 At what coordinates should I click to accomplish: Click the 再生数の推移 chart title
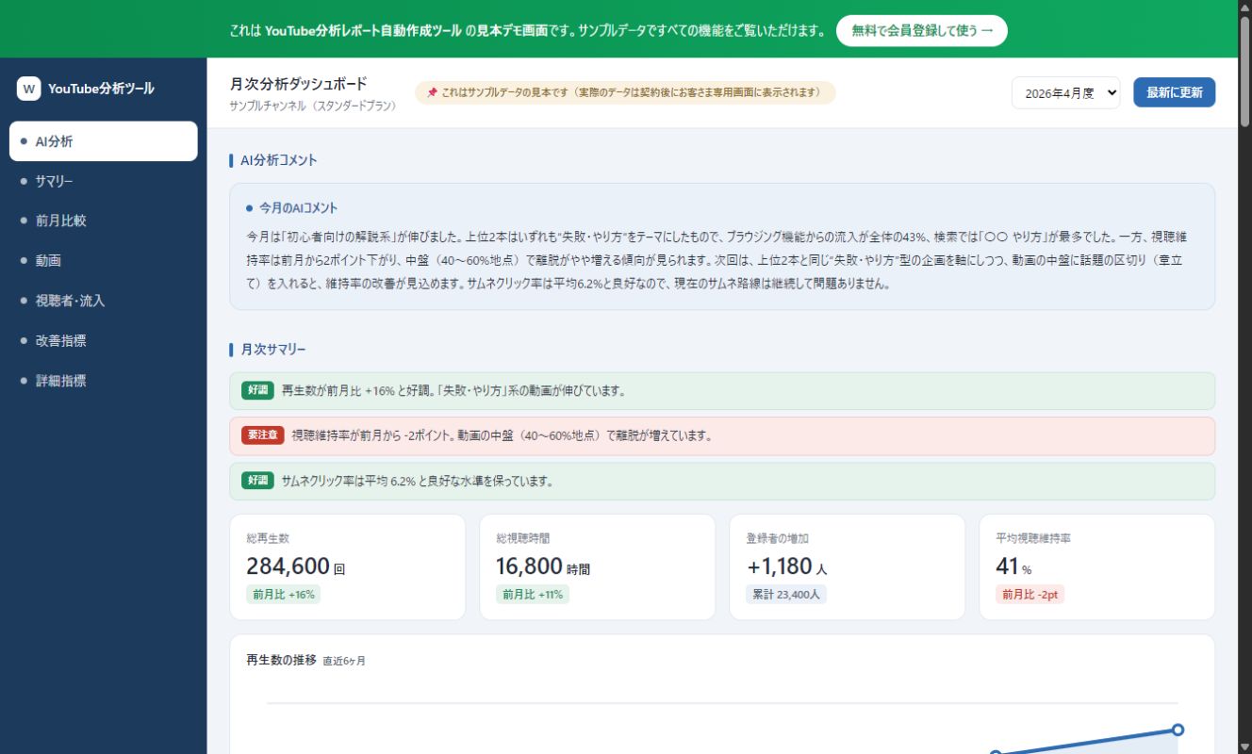tap(281, 660)
